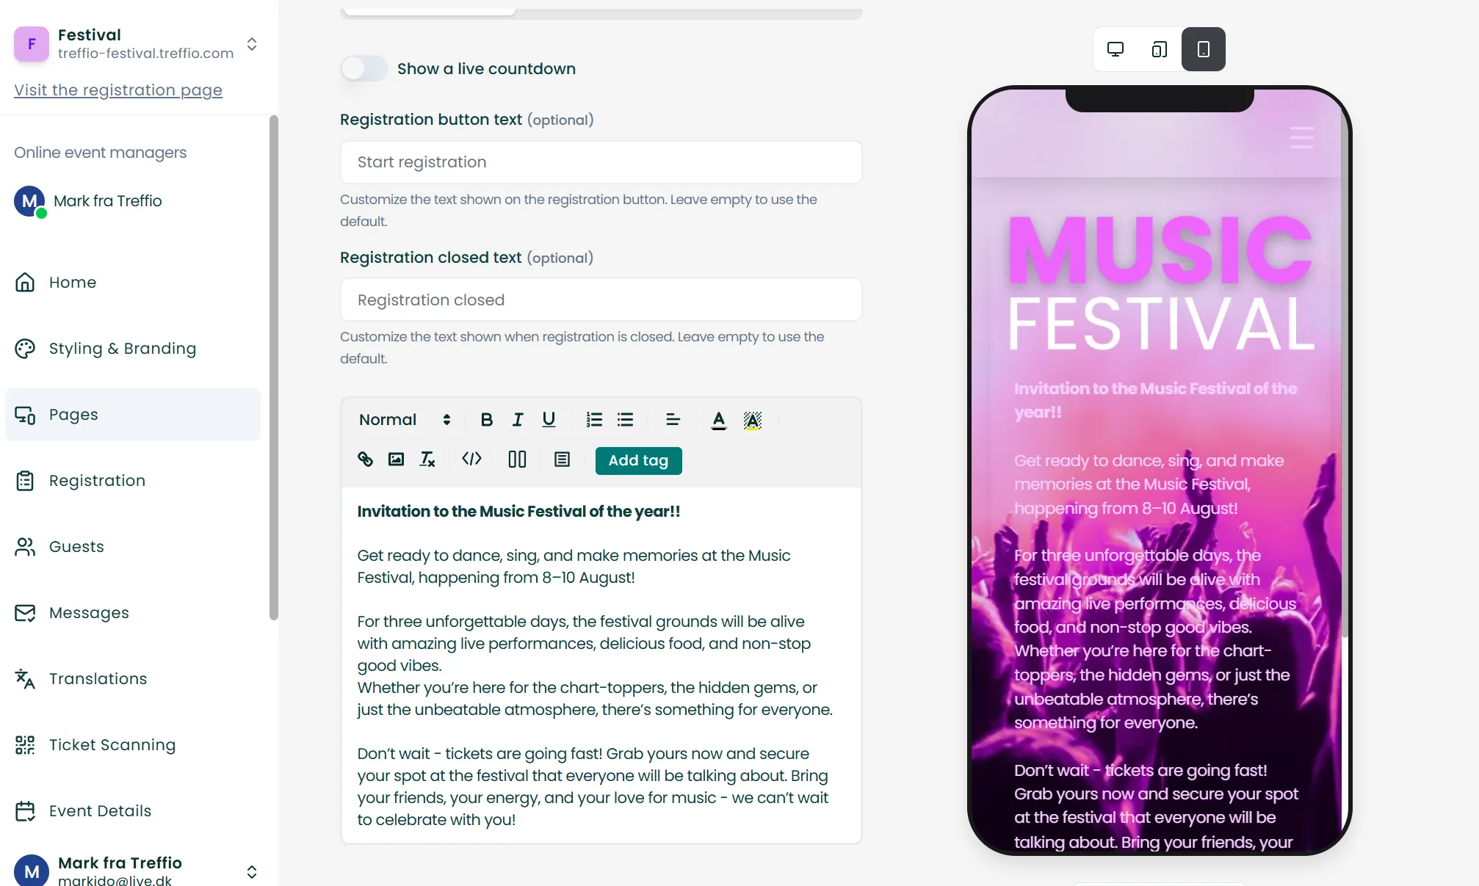Click the Add tag button
This screenshot has height=886, width=1479.
638,460
